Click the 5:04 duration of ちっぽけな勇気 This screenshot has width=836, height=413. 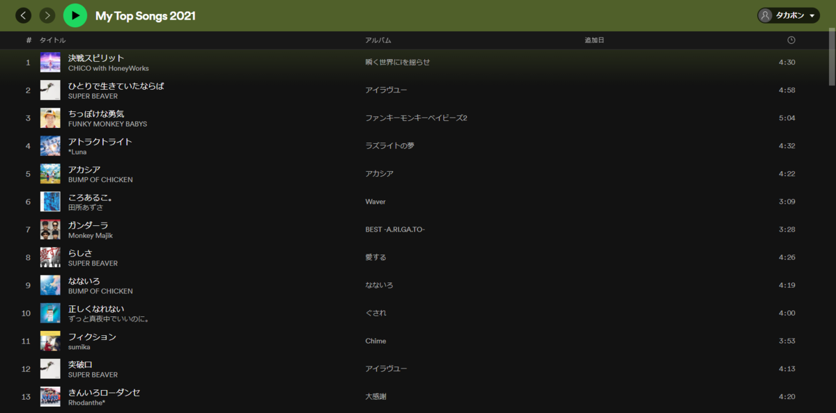pyautogui.click(x=787, y=118)
